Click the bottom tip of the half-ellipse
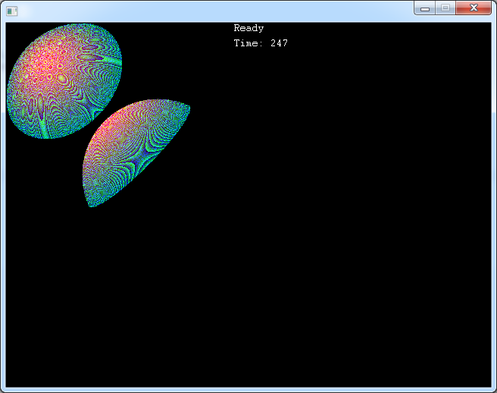 (x=89, y=203)
